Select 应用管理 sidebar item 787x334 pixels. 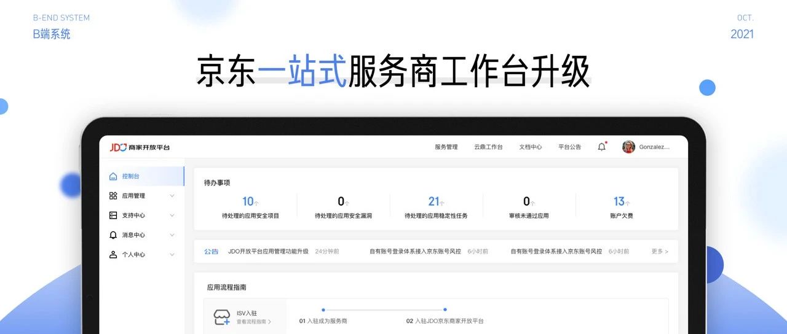pyautogui.click(x=141, y=196)
